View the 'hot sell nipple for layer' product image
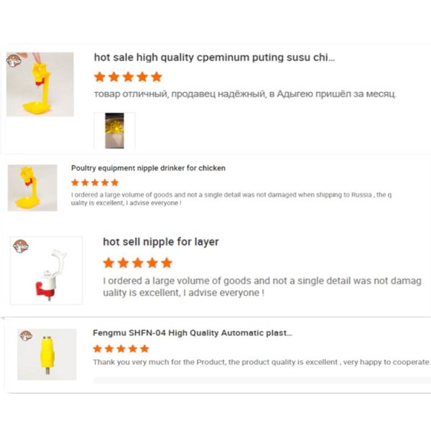This screenshot has height=431, width=431. (46, 271)
